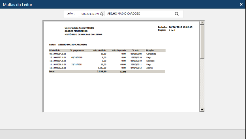Click the 2.039,50 total value

coord(101,72)
